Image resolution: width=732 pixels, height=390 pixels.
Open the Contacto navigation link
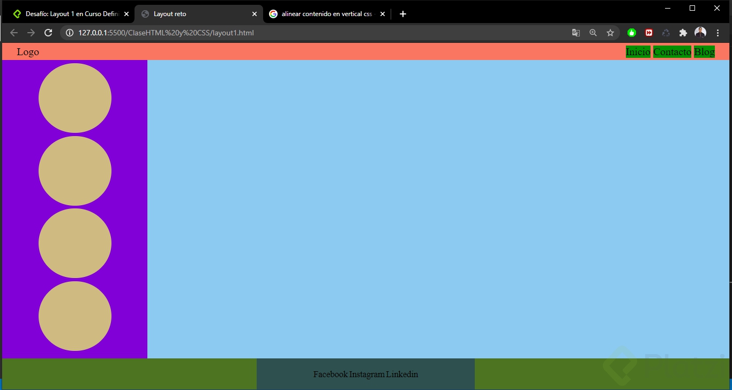click(x=672, y=52)
